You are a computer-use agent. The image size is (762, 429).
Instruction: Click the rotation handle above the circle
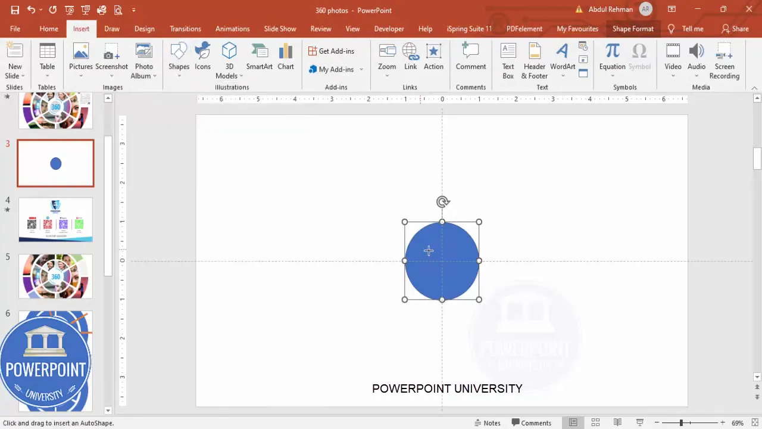(x=442, y=202)
